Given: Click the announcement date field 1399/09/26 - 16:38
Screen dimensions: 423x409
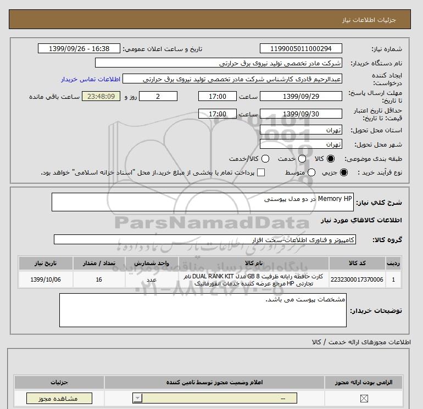Looking at the screenshot, I should 79,49.
